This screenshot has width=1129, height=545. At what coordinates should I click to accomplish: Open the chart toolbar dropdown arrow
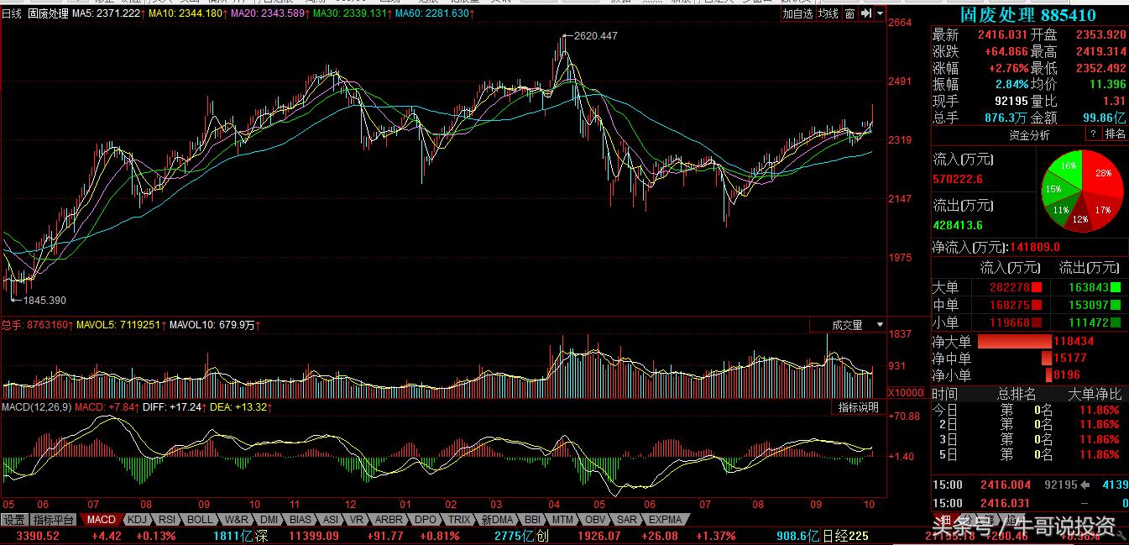879,13
